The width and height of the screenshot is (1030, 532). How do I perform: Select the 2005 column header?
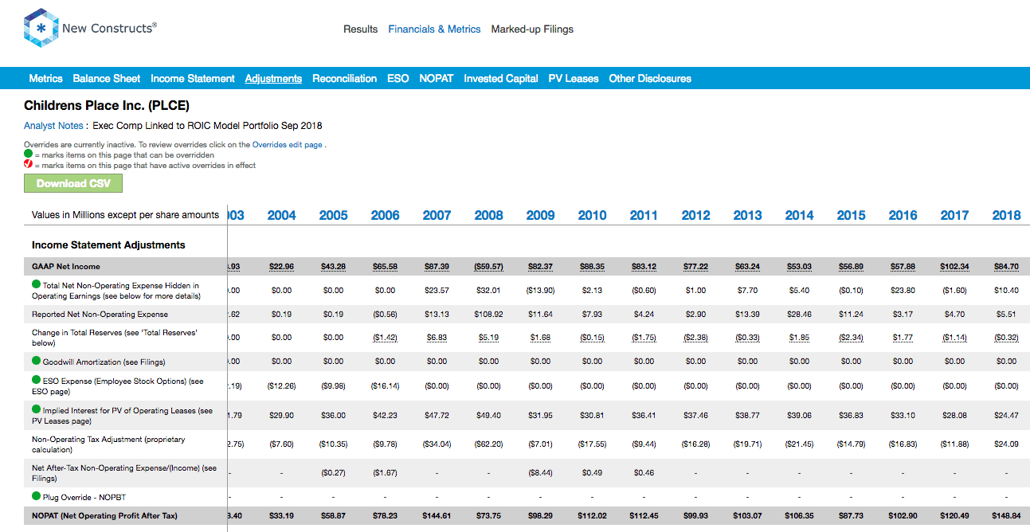tap(333, 215)
